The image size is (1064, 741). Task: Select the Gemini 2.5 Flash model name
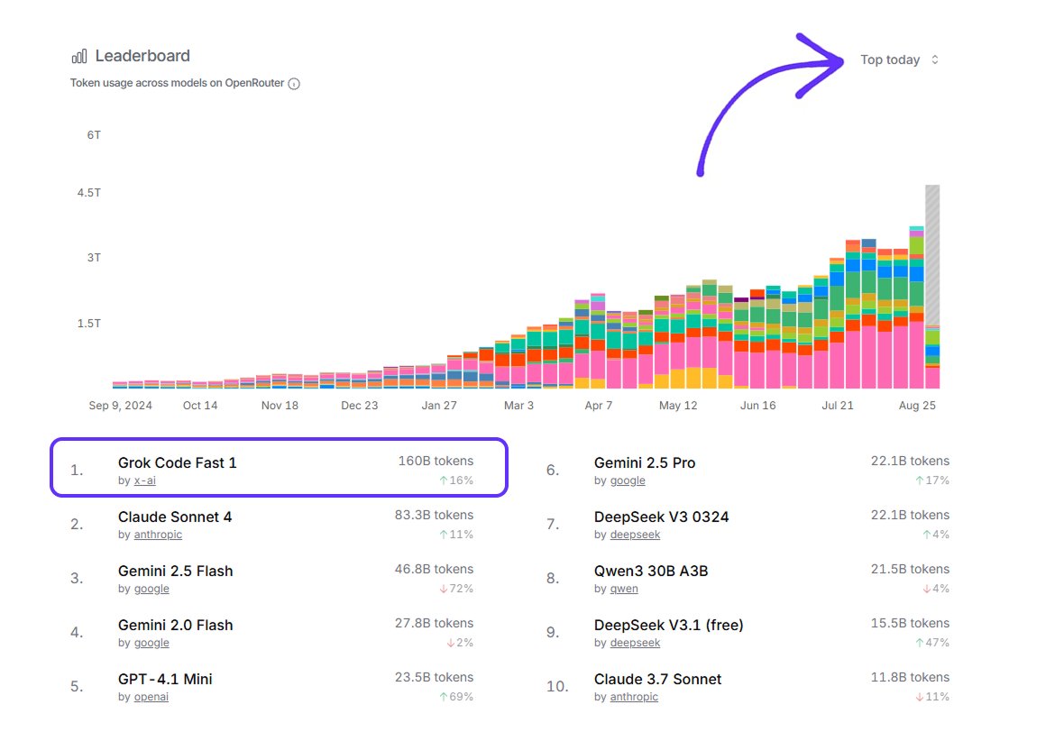point(176,572)
